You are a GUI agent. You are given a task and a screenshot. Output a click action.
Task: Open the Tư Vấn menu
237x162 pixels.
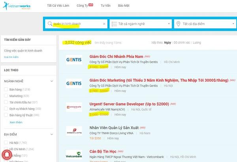point(105,6)
